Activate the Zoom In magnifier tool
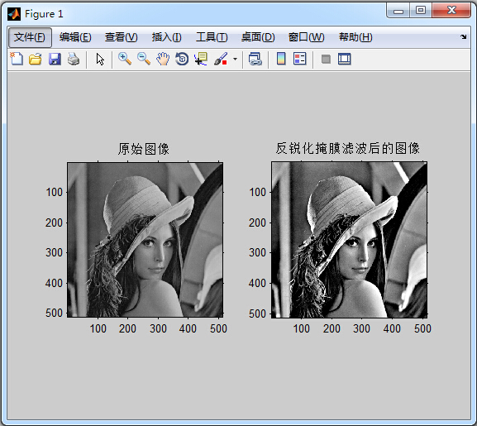Image resolution: width=477 pixels, height=426 pixels. pos(125,59)
